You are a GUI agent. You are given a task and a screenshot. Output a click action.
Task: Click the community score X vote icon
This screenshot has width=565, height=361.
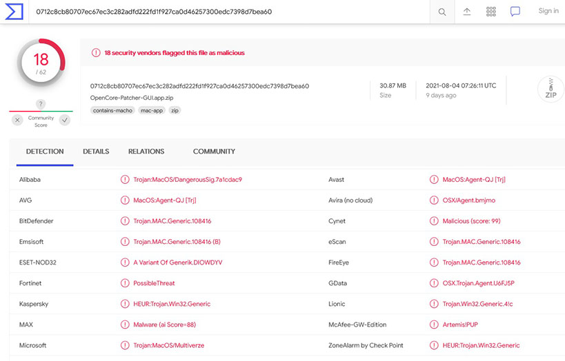[x=18, y=120]
